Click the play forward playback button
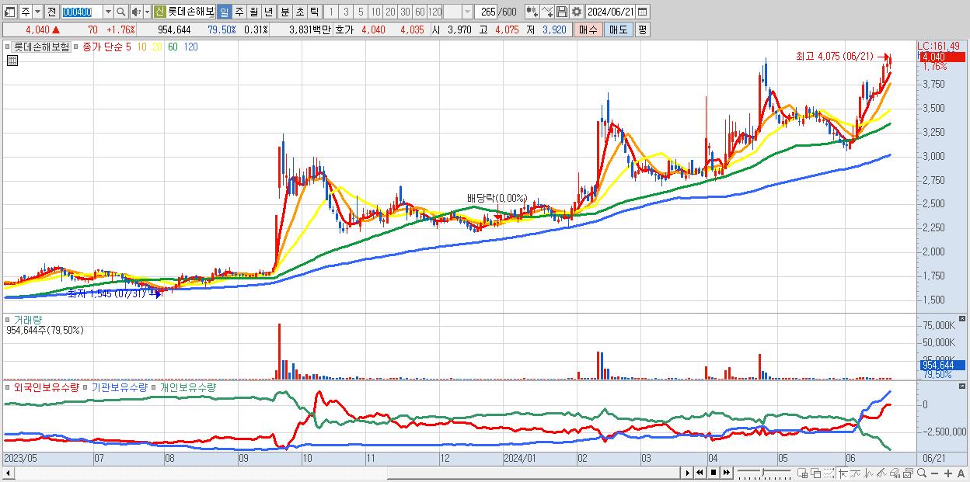Screen dimensions: 970x482 [x=687, y=473]
